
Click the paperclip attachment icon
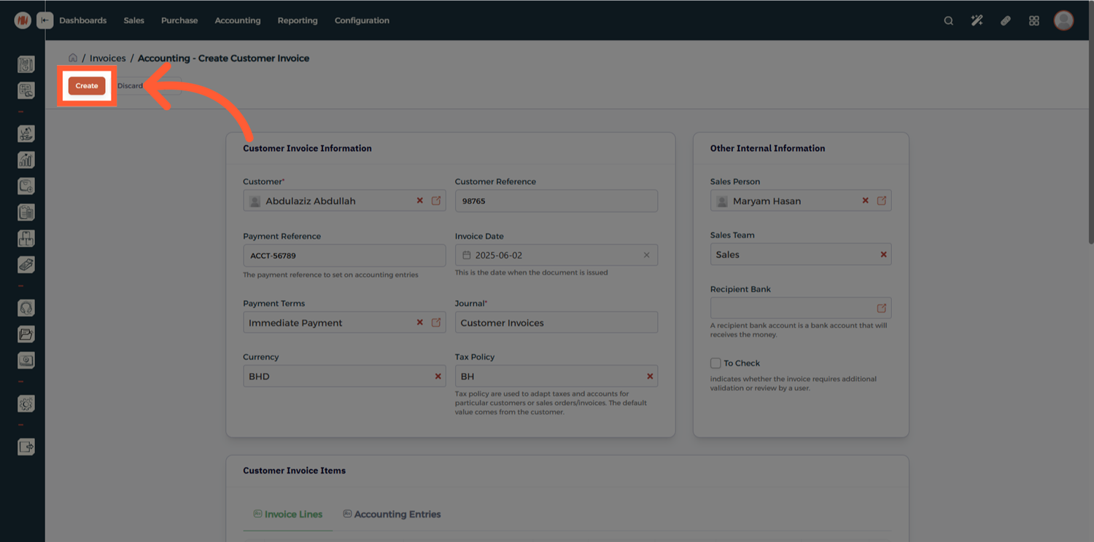pyautogui.click(x=1005, y=20)
